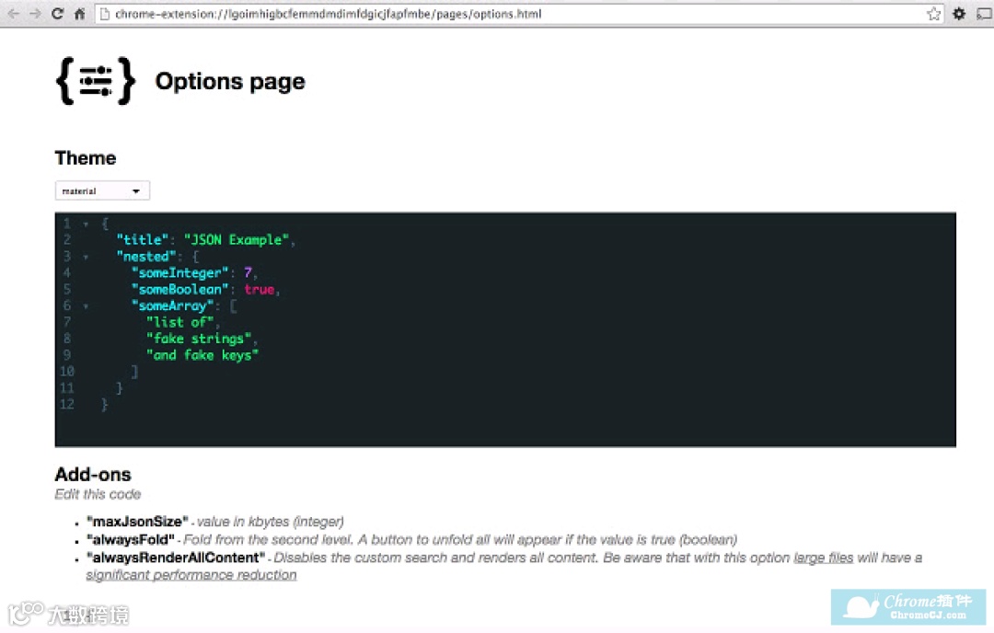994x633 pixels.
Task: Click line number 7 in the editor
Action: point(66,322)
